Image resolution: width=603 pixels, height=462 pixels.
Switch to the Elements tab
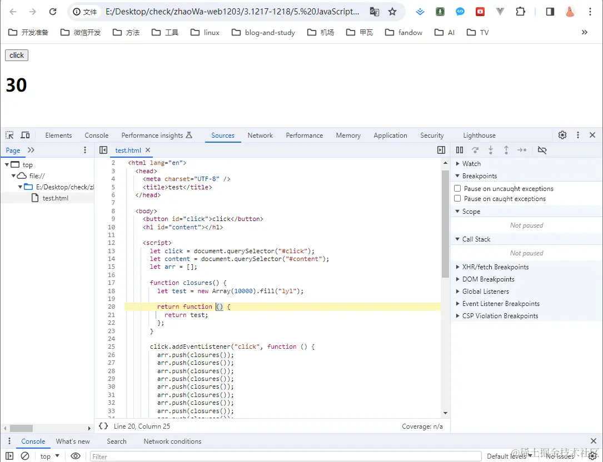(58, 135)
